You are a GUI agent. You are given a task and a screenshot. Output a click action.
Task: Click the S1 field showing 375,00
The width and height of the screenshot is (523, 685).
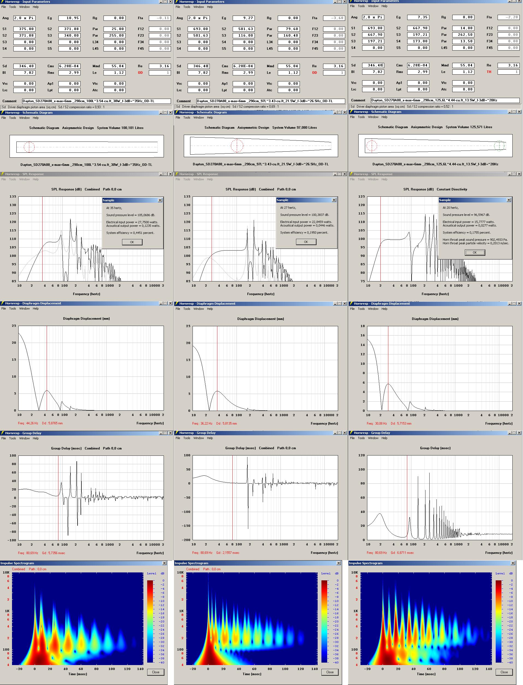tap(24, 29)
